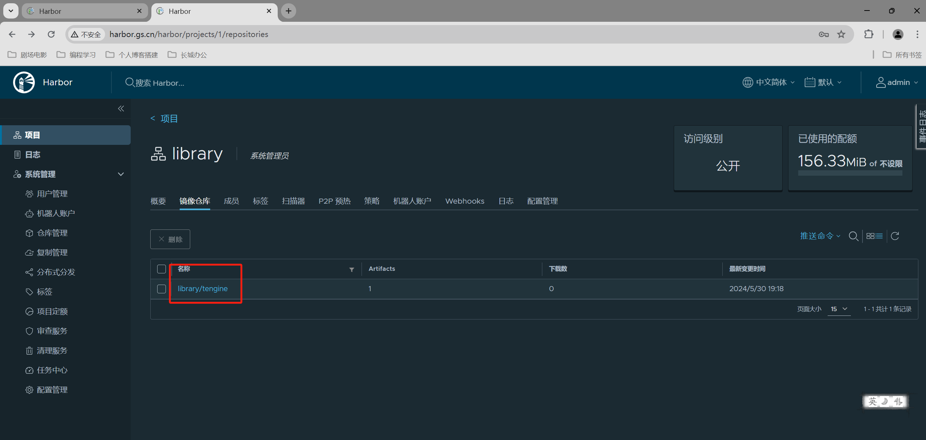Viewport: 926px width, 440px height.
Task: Switch to the 扫描器 tab
Action: 293,201
